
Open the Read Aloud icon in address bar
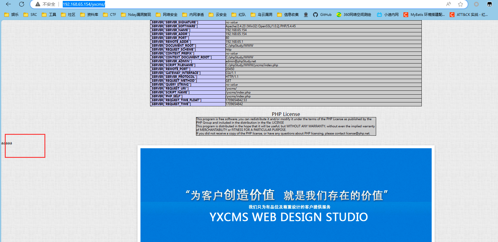click(x=448, y=4)
